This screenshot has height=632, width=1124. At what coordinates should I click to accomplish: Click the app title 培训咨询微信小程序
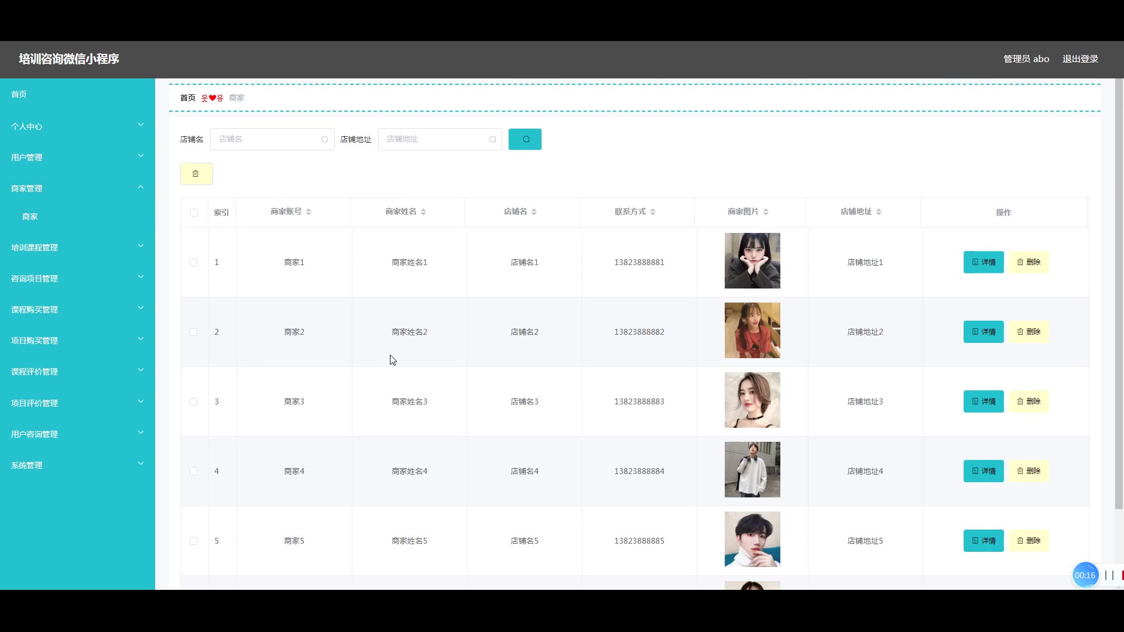click(69, 59)
